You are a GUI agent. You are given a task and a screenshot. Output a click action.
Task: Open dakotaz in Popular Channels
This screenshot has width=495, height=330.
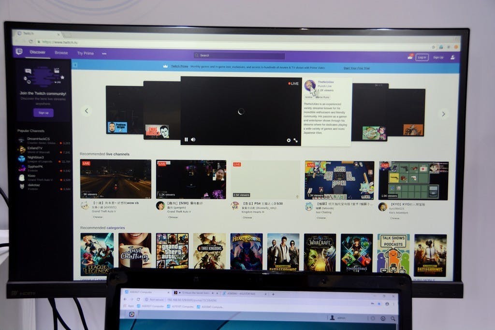[44, 187]
